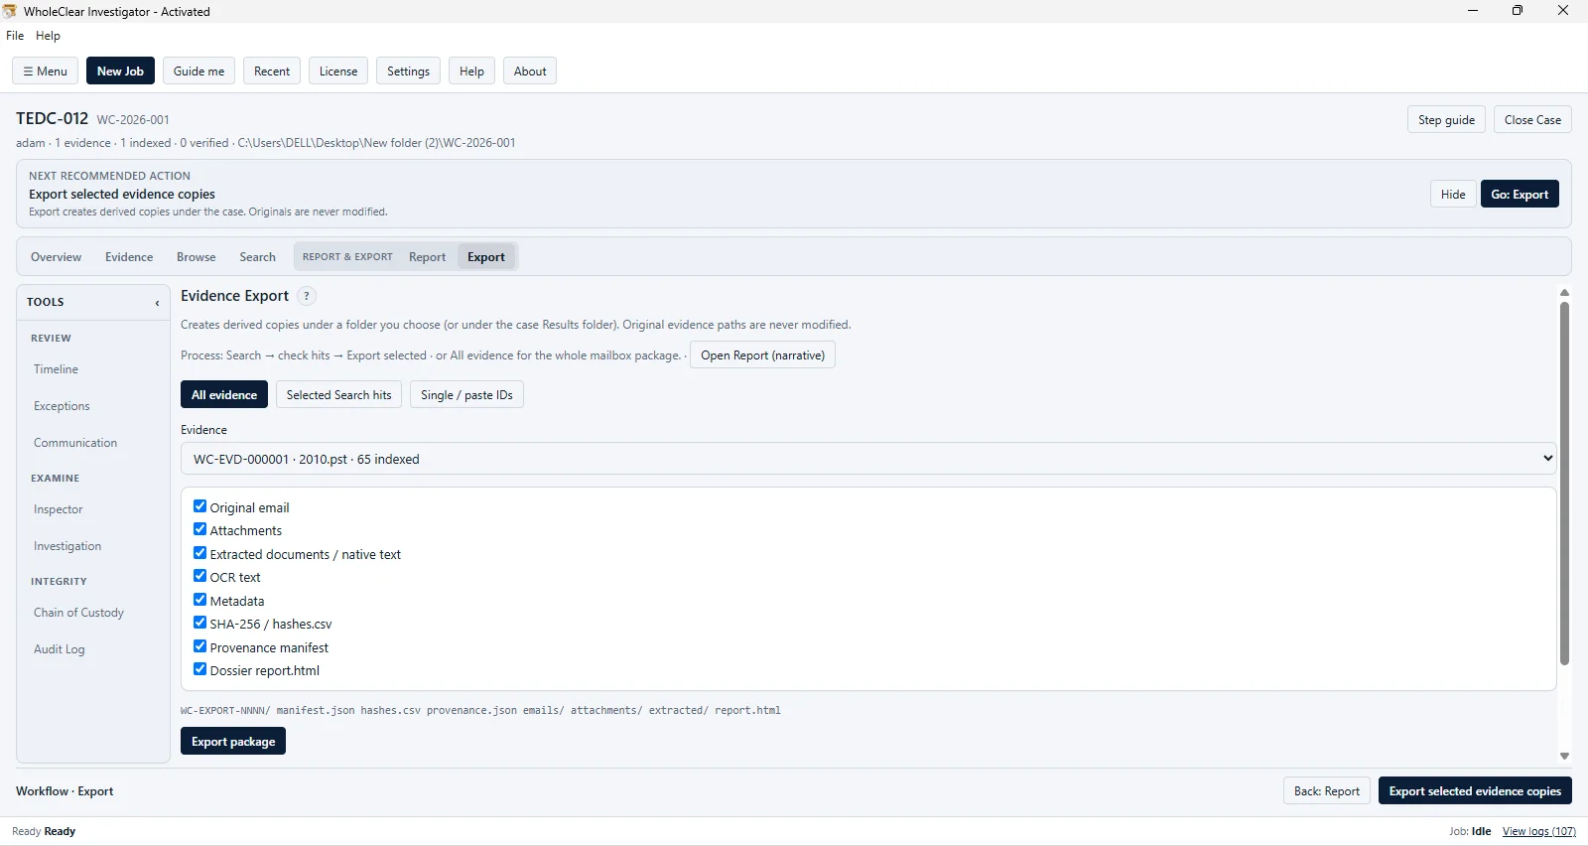This screenshot has width=1588, height=846.
Task: Start a New Job
Action: (120, 71)
